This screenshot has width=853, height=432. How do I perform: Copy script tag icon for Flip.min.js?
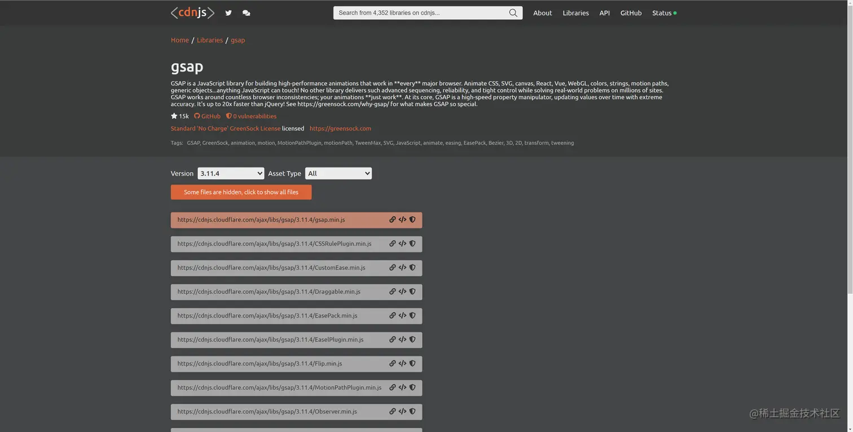coord(402,364)
